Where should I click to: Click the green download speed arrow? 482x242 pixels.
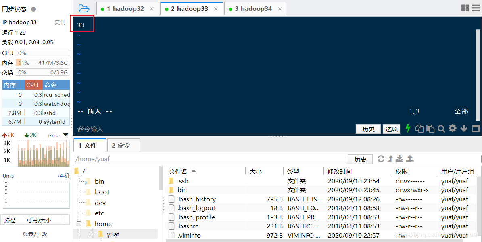[x=27, y=135]
